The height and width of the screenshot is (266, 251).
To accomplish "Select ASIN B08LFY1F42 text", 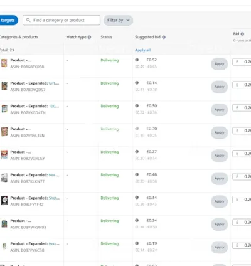I will pos(27,205).
